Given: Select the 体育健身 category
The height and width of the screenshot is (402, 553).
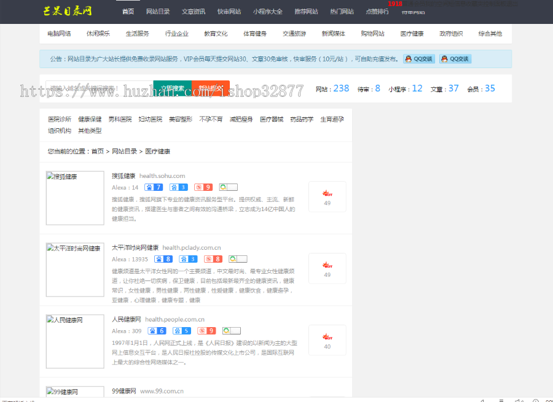Looking at the screenshot, I should 255,34.
